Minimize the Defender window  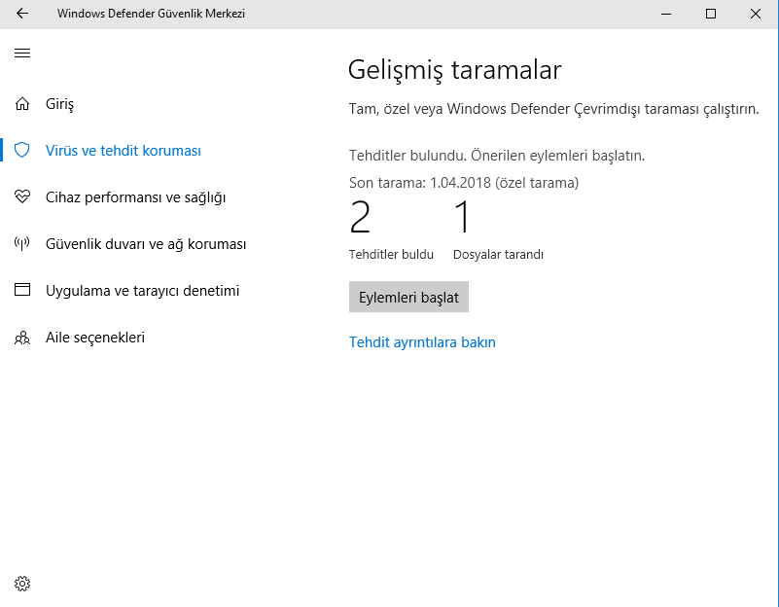666,14
